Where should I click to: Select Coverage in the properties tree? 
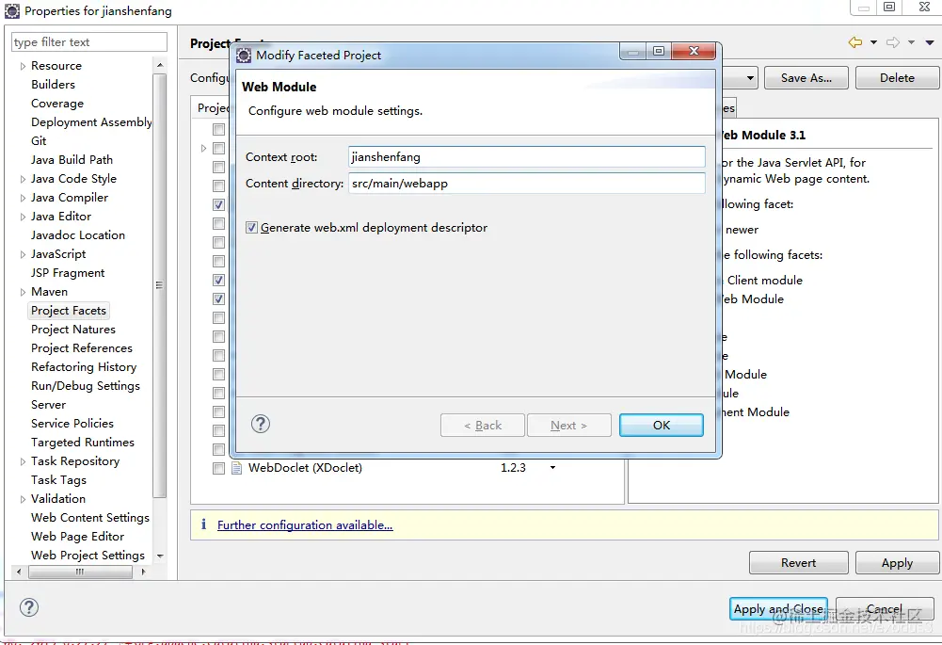click(57, 104)
